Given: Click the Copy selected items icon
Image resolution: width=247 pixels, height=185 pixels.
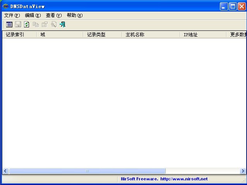Looking at the screenshot, I should pyautogui.click(x=36, y=24).
